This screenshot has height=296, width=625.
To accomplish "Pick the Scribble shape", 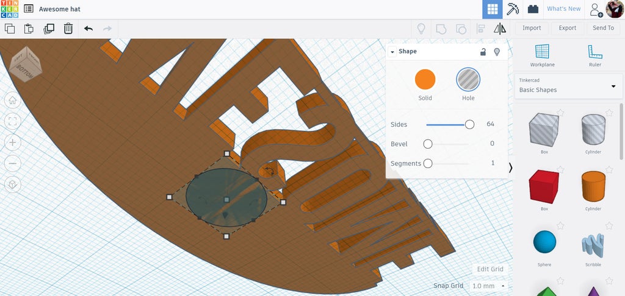I will [593, 244].
